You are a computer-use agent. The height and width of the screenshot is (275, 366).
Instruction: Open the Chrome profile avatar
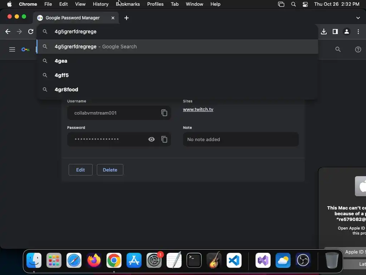(347, 32)
